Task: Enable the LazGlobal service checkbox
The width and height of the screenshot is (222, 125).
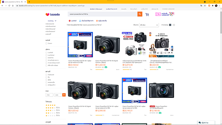Action: pos(46,55)
